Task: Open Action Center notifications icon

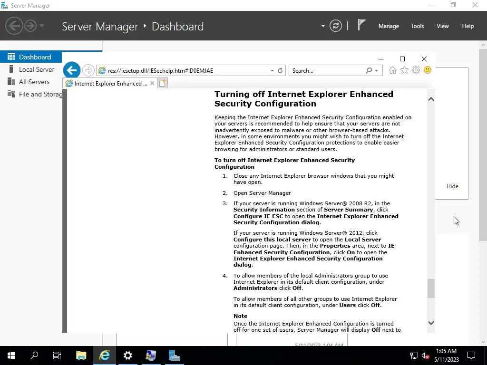Action: click(x=471, y=355)
